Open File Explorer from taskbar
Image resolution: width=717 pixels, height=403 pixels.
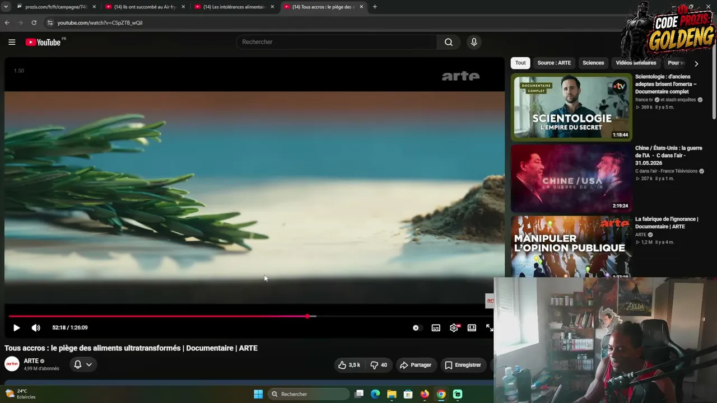392,394
